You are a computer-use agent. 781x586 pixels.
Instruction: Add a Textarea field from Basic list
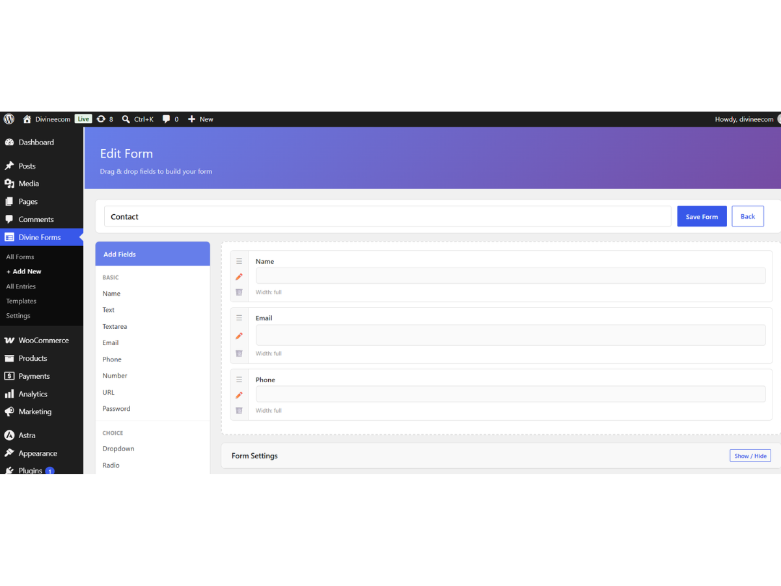(x=115, y=326)
